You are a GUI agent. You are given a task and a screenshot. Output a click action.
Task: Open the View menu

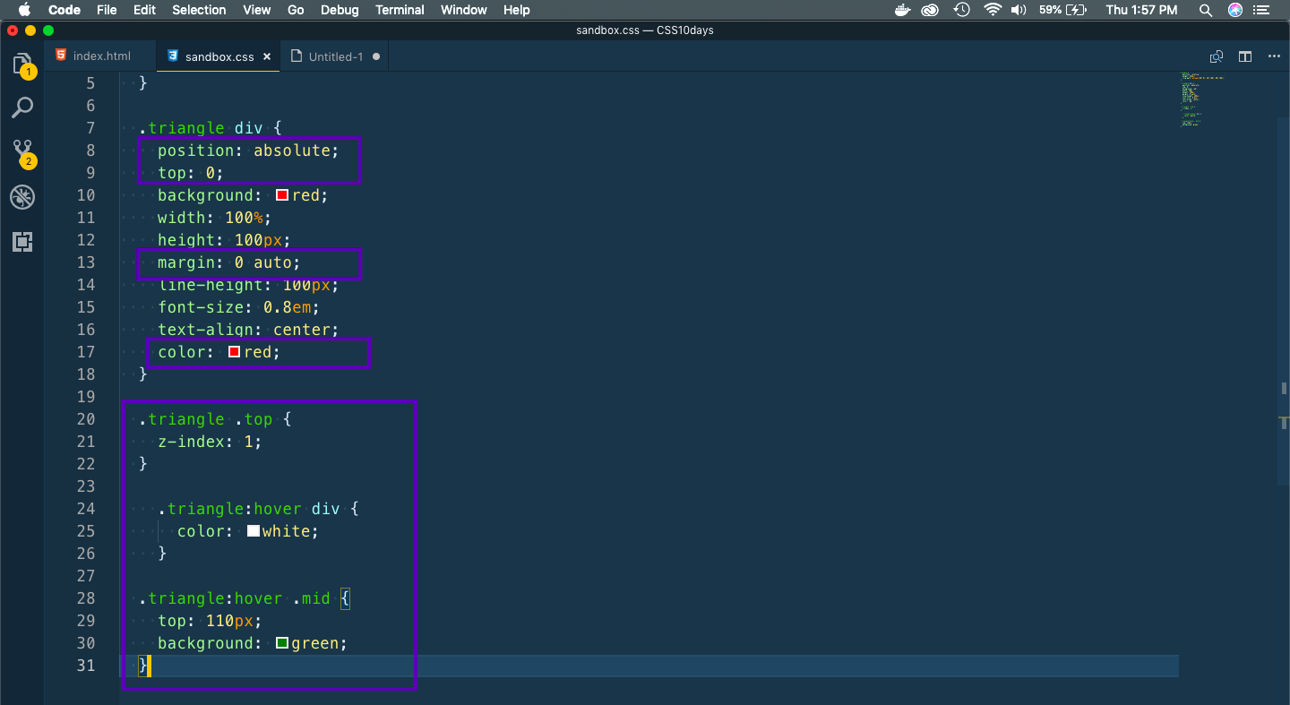(257, 10)
